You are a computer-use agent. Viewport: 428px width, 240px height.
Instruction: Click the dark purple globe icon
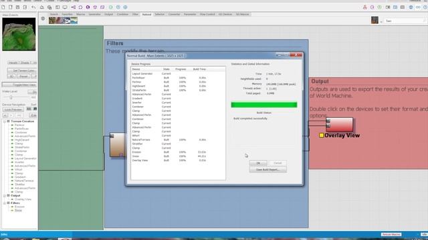click(x=88, y=7)
